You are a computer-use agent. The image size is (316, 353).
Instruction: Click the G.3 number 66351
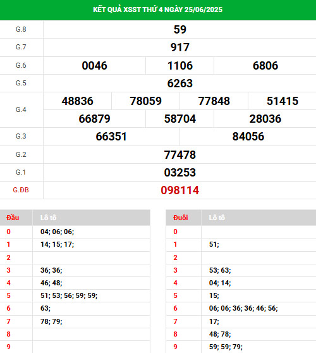point(111,137)
